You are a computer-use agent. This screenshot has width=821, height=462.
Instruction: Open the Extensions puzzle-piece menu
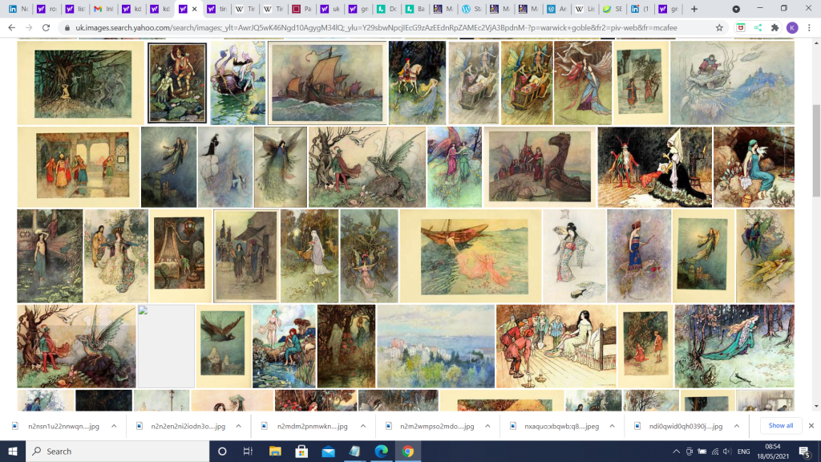pos(774,27)
